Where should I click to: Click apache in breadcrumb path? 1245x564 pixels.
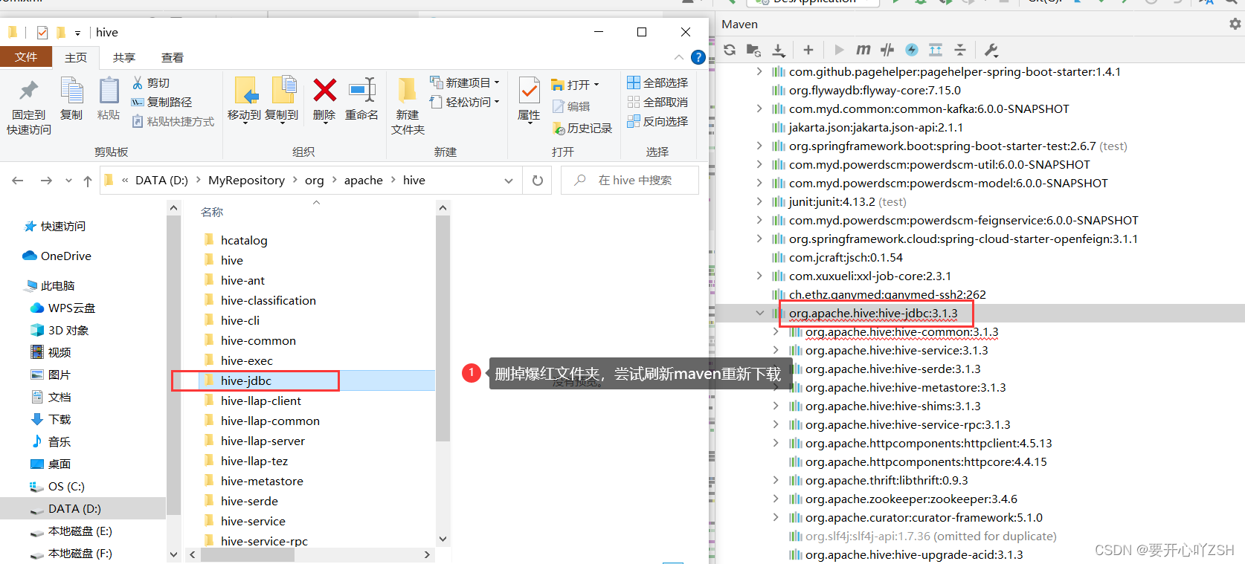coord(364,181)
